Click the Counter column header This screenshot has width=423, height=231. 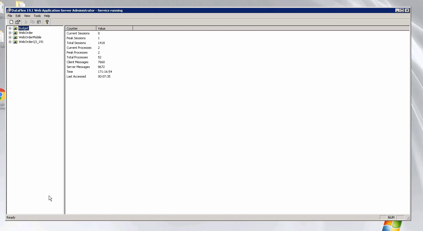pos(81,28)
